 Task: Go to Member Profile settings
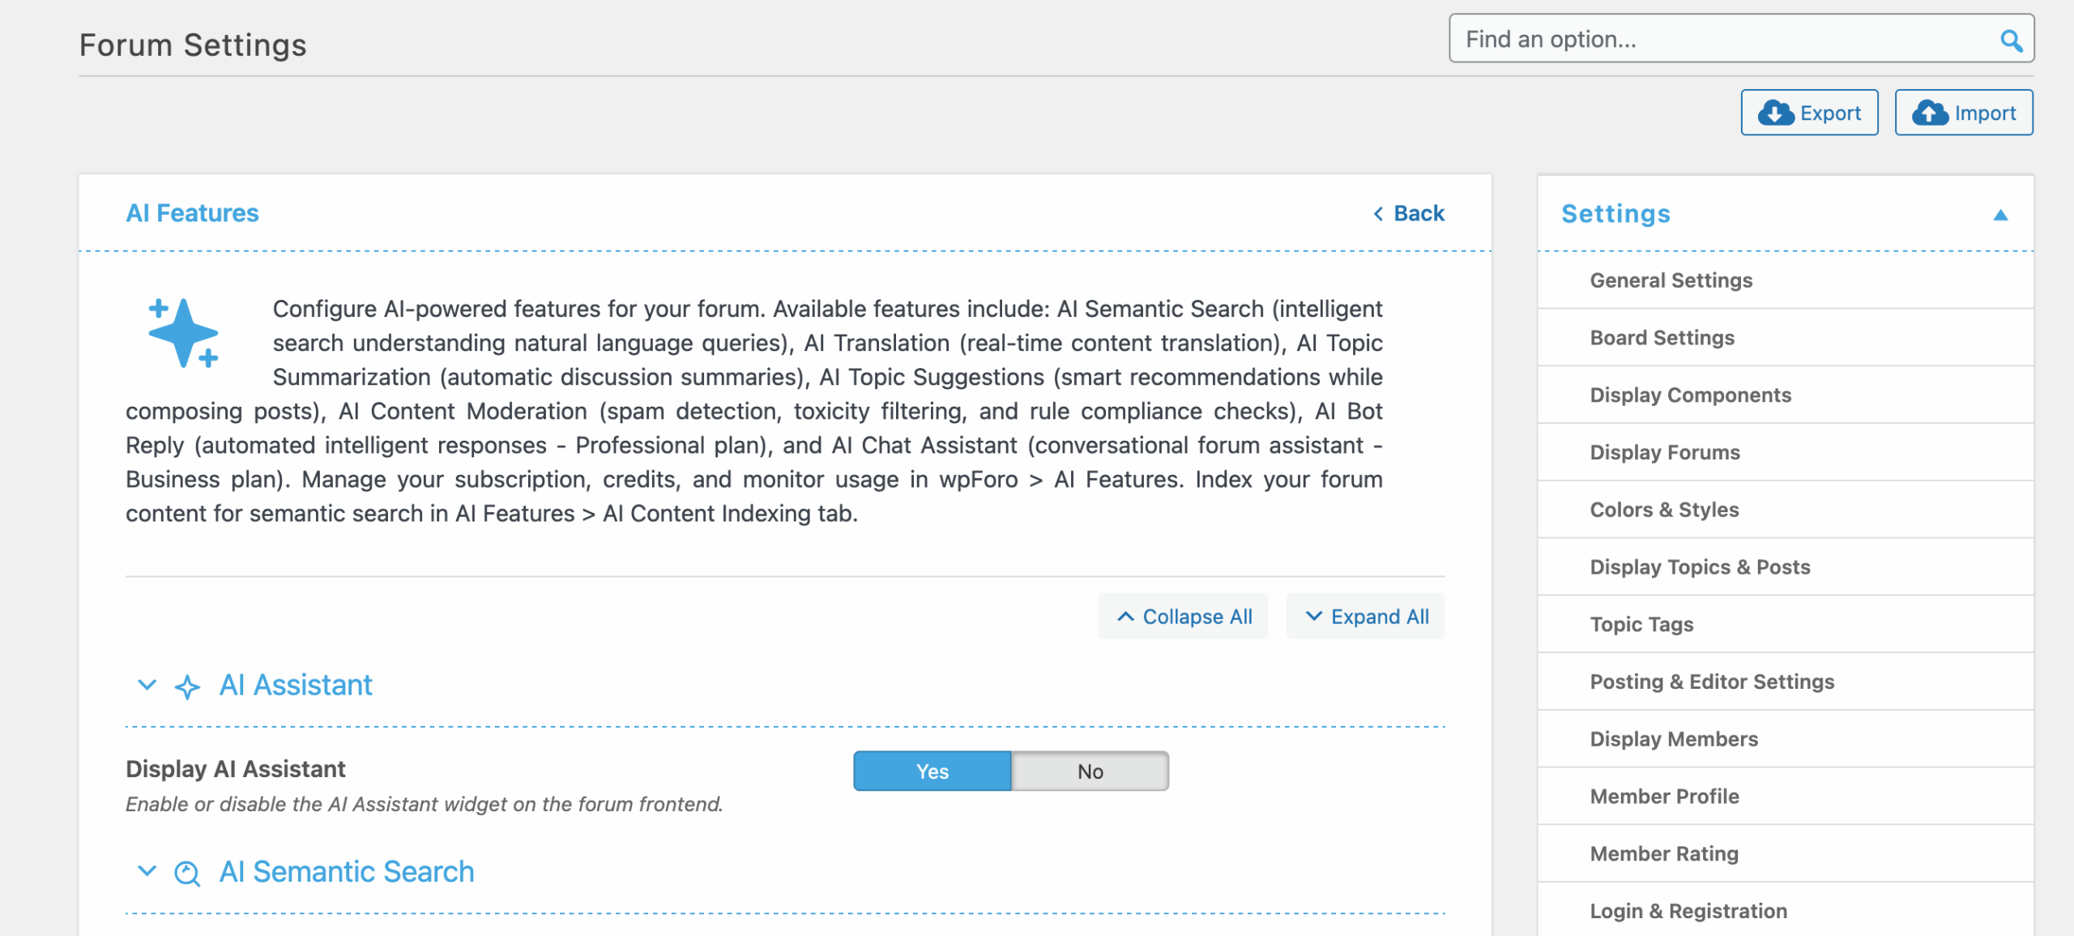(1664, 797)
